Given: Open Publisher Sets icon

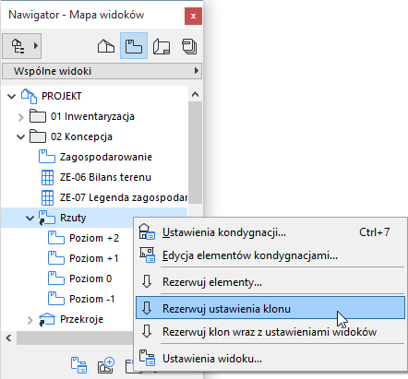Looking at the screenshot, I should tap(189, 46).
